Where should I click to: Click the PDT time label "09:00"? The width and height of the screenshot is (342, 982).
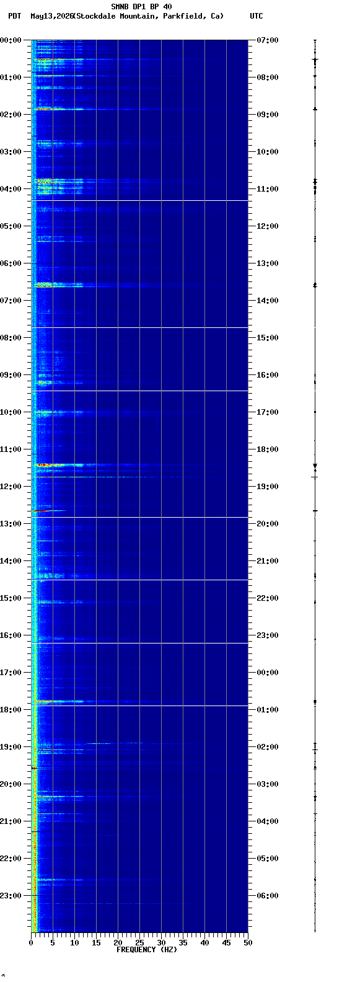click(11, 375)
